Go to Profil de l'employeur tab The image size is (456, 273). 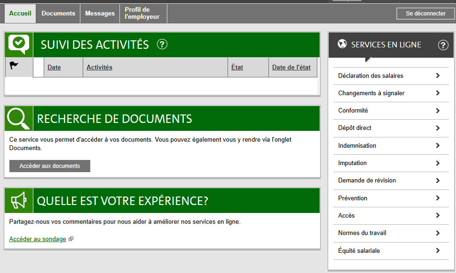pyautogui.click(x=142, y=14)
